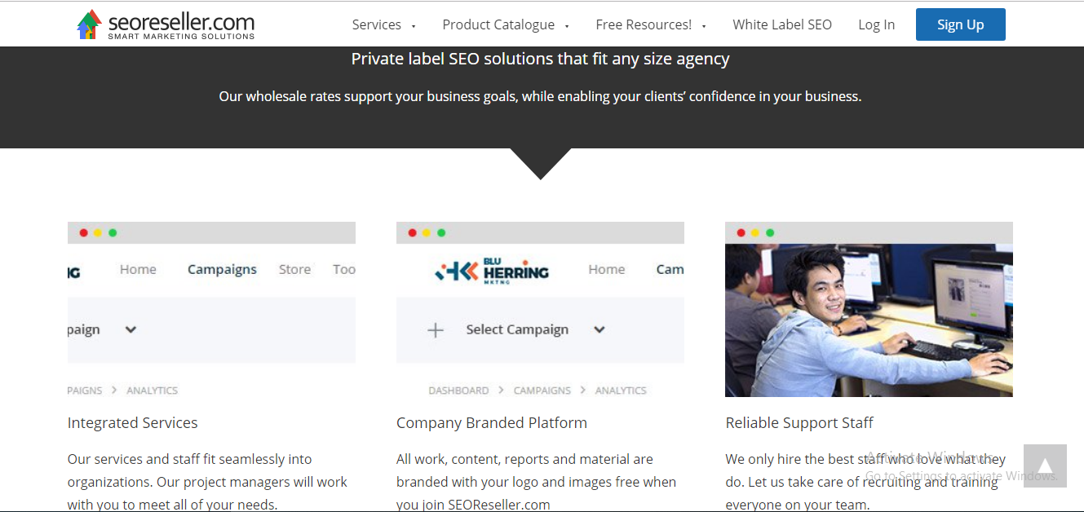The height and width of the screenshot is (512, 1084).
Task: Go to White Label SEO page
Action: tap(782, 24)
